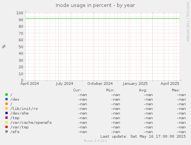Click the April 2025 axis label
The width and height of the screenshot is (191, 145).
pos(170,84)
